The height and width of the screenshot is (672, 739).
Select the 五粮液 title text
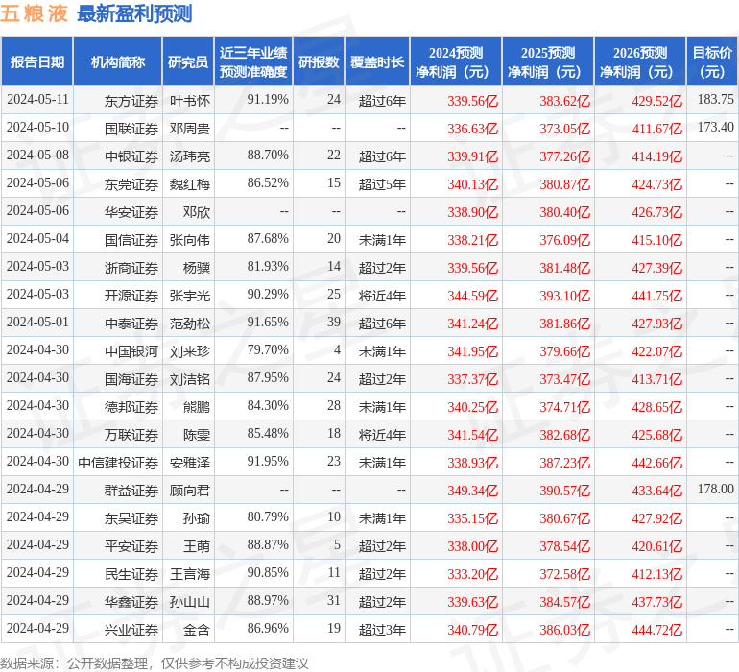(35, 13)
